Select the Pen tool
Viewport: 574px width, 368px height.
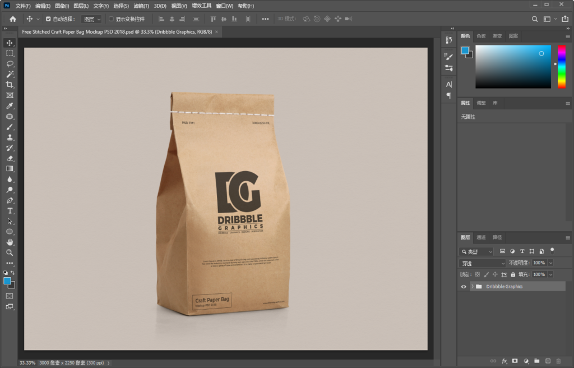(x=10, y=200)
